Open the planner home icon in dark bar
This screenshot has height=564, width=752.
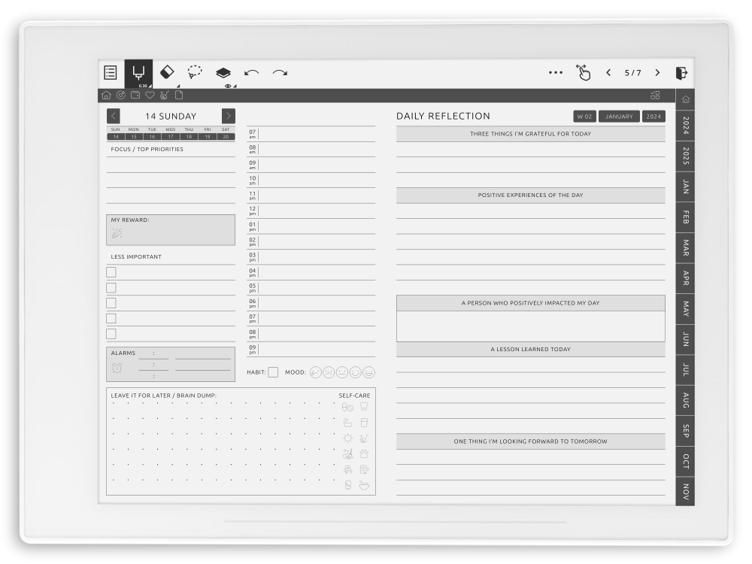pos(107,95)
